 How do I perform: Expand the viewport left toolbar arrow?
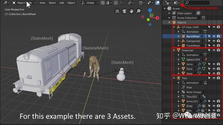[1, 11]
